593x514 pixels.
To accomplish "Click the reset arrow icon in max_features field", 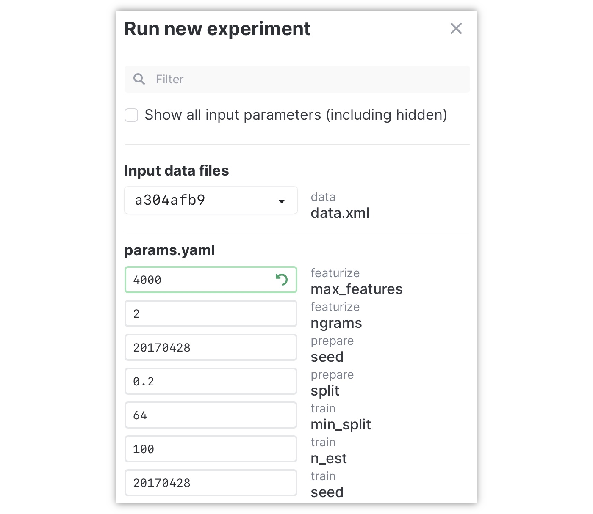I will [282, 280].
